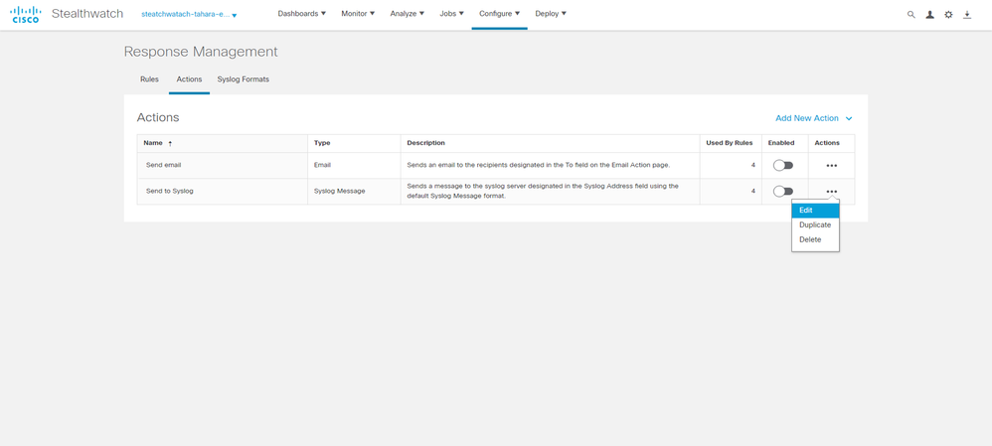Open the three-dot actions menu for Send email
Screen dimensions: 992x446
pyautogui.click(x=832, y=166)
